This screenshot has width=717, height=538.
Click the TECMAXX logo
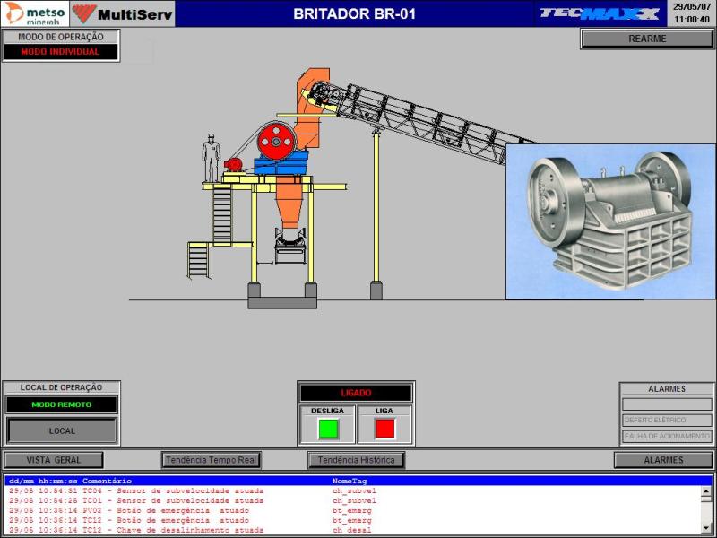point(600,13)
